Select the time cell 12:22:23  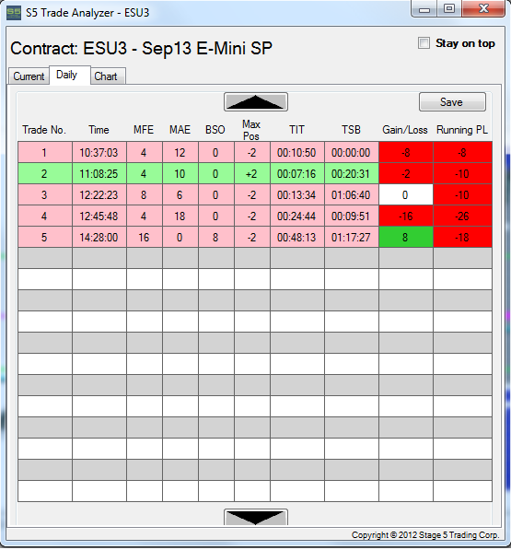pyautogui.click(x=99, y=194)
